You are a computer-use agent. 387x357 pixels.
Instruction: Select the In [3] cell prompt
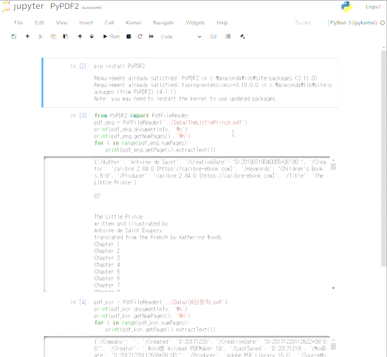click(79, 115)
